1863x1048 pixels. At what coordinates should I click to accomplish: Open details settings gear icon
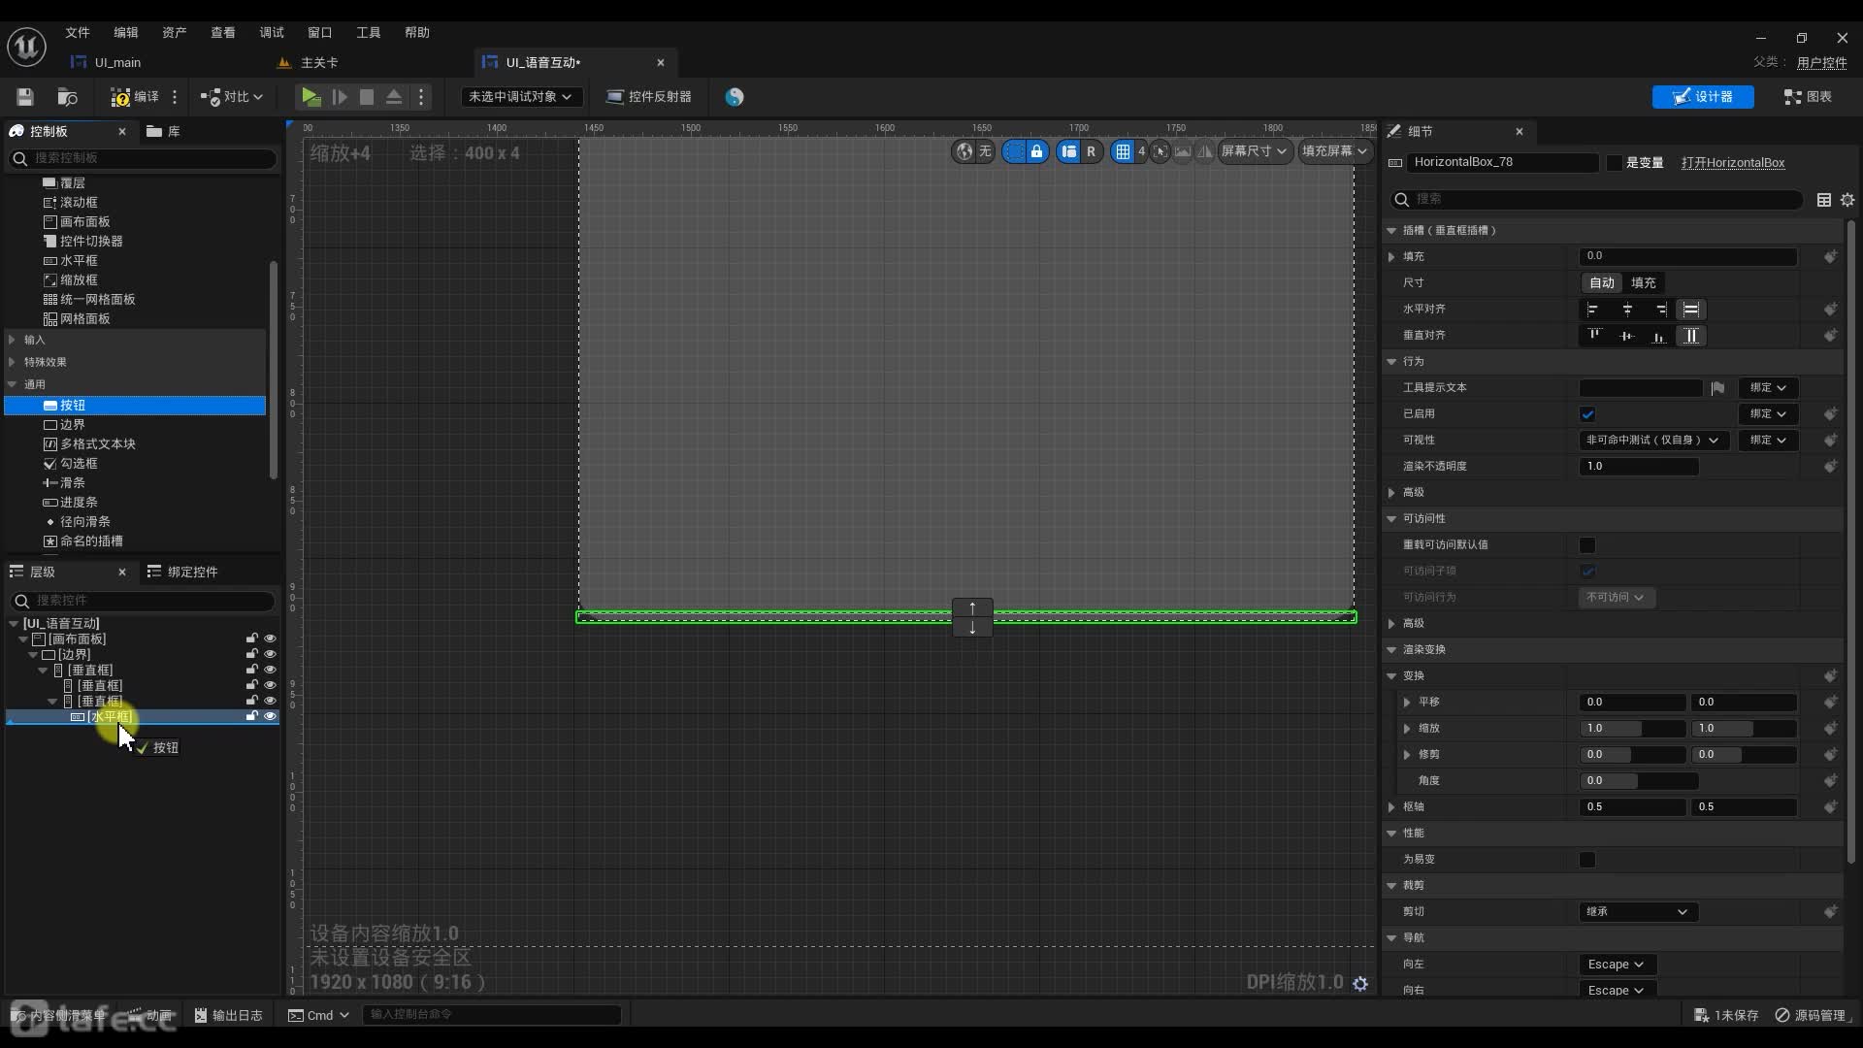pos(1847,199)
